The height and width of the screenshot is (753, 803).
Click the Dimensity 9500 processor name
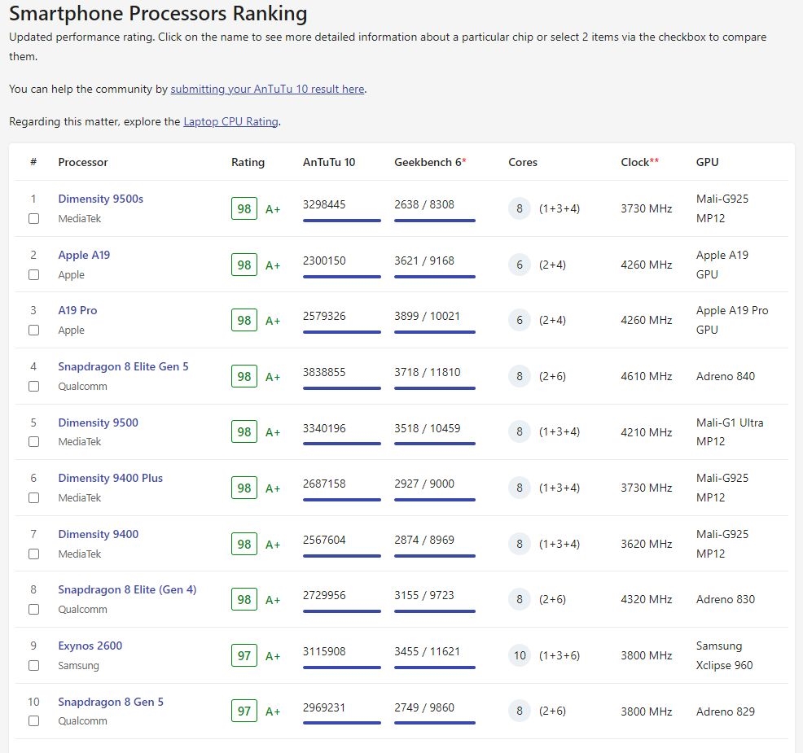(98, 422)
